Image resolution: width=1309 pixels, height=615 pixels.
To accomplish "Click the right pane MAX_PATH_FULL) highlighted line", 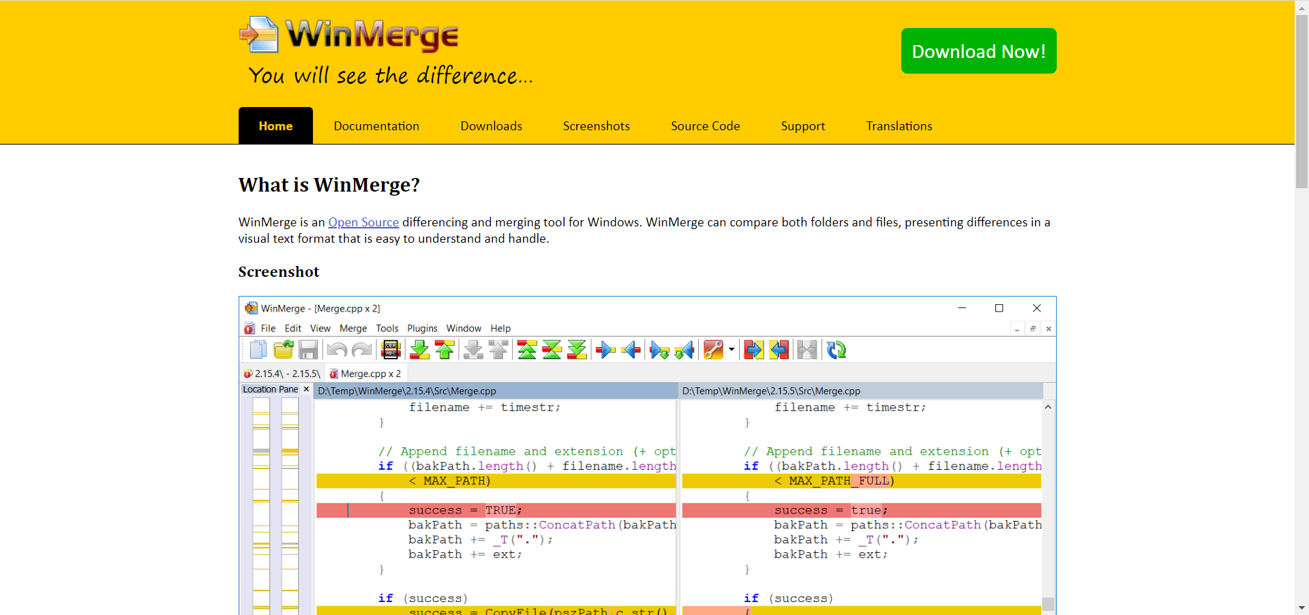I will 861,481.
